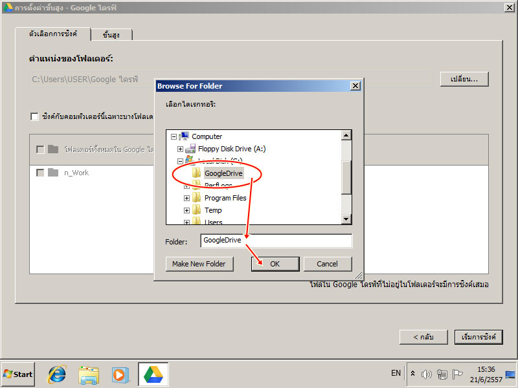Viewport: 518px width, 388px height.
Task: Click the Temp folder icon
Action: pos(197,210)
